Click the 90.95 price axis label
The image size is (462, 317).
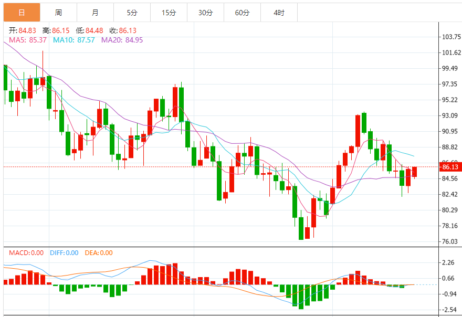[450, 131]
